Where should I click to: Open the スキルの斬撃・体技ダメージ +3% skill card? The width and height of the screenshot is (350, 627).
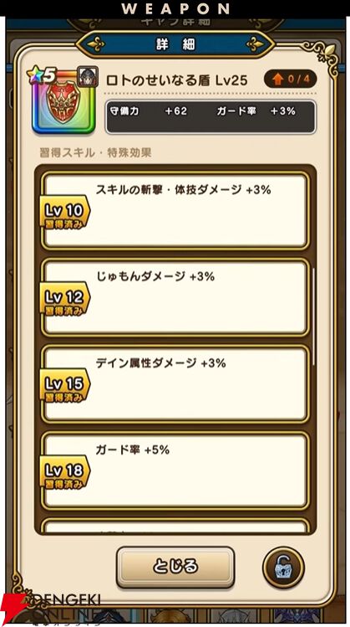pos(175,211)
